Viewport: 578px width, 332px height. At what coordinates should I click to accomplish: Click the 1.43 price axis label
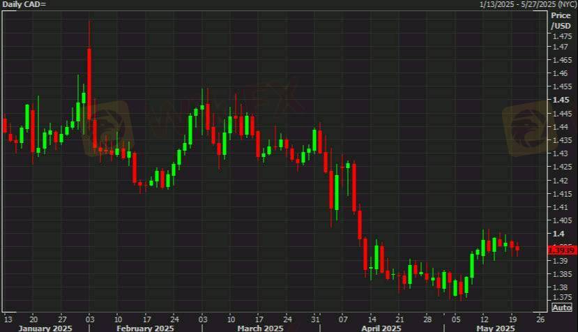coord(561,153)
